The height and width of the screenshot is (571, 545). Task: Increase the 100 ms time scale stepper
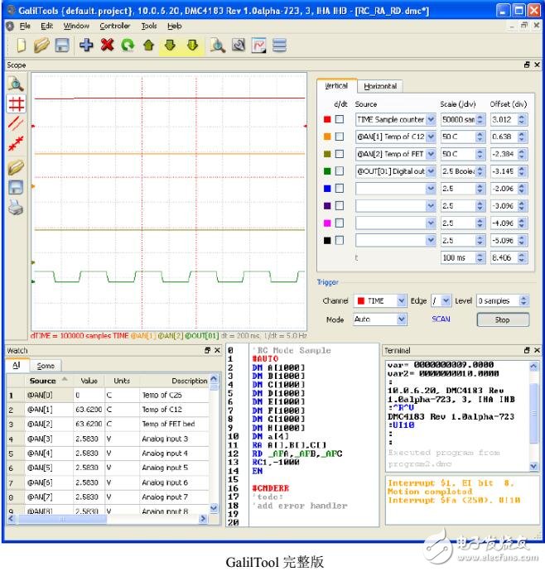point(480,255)
